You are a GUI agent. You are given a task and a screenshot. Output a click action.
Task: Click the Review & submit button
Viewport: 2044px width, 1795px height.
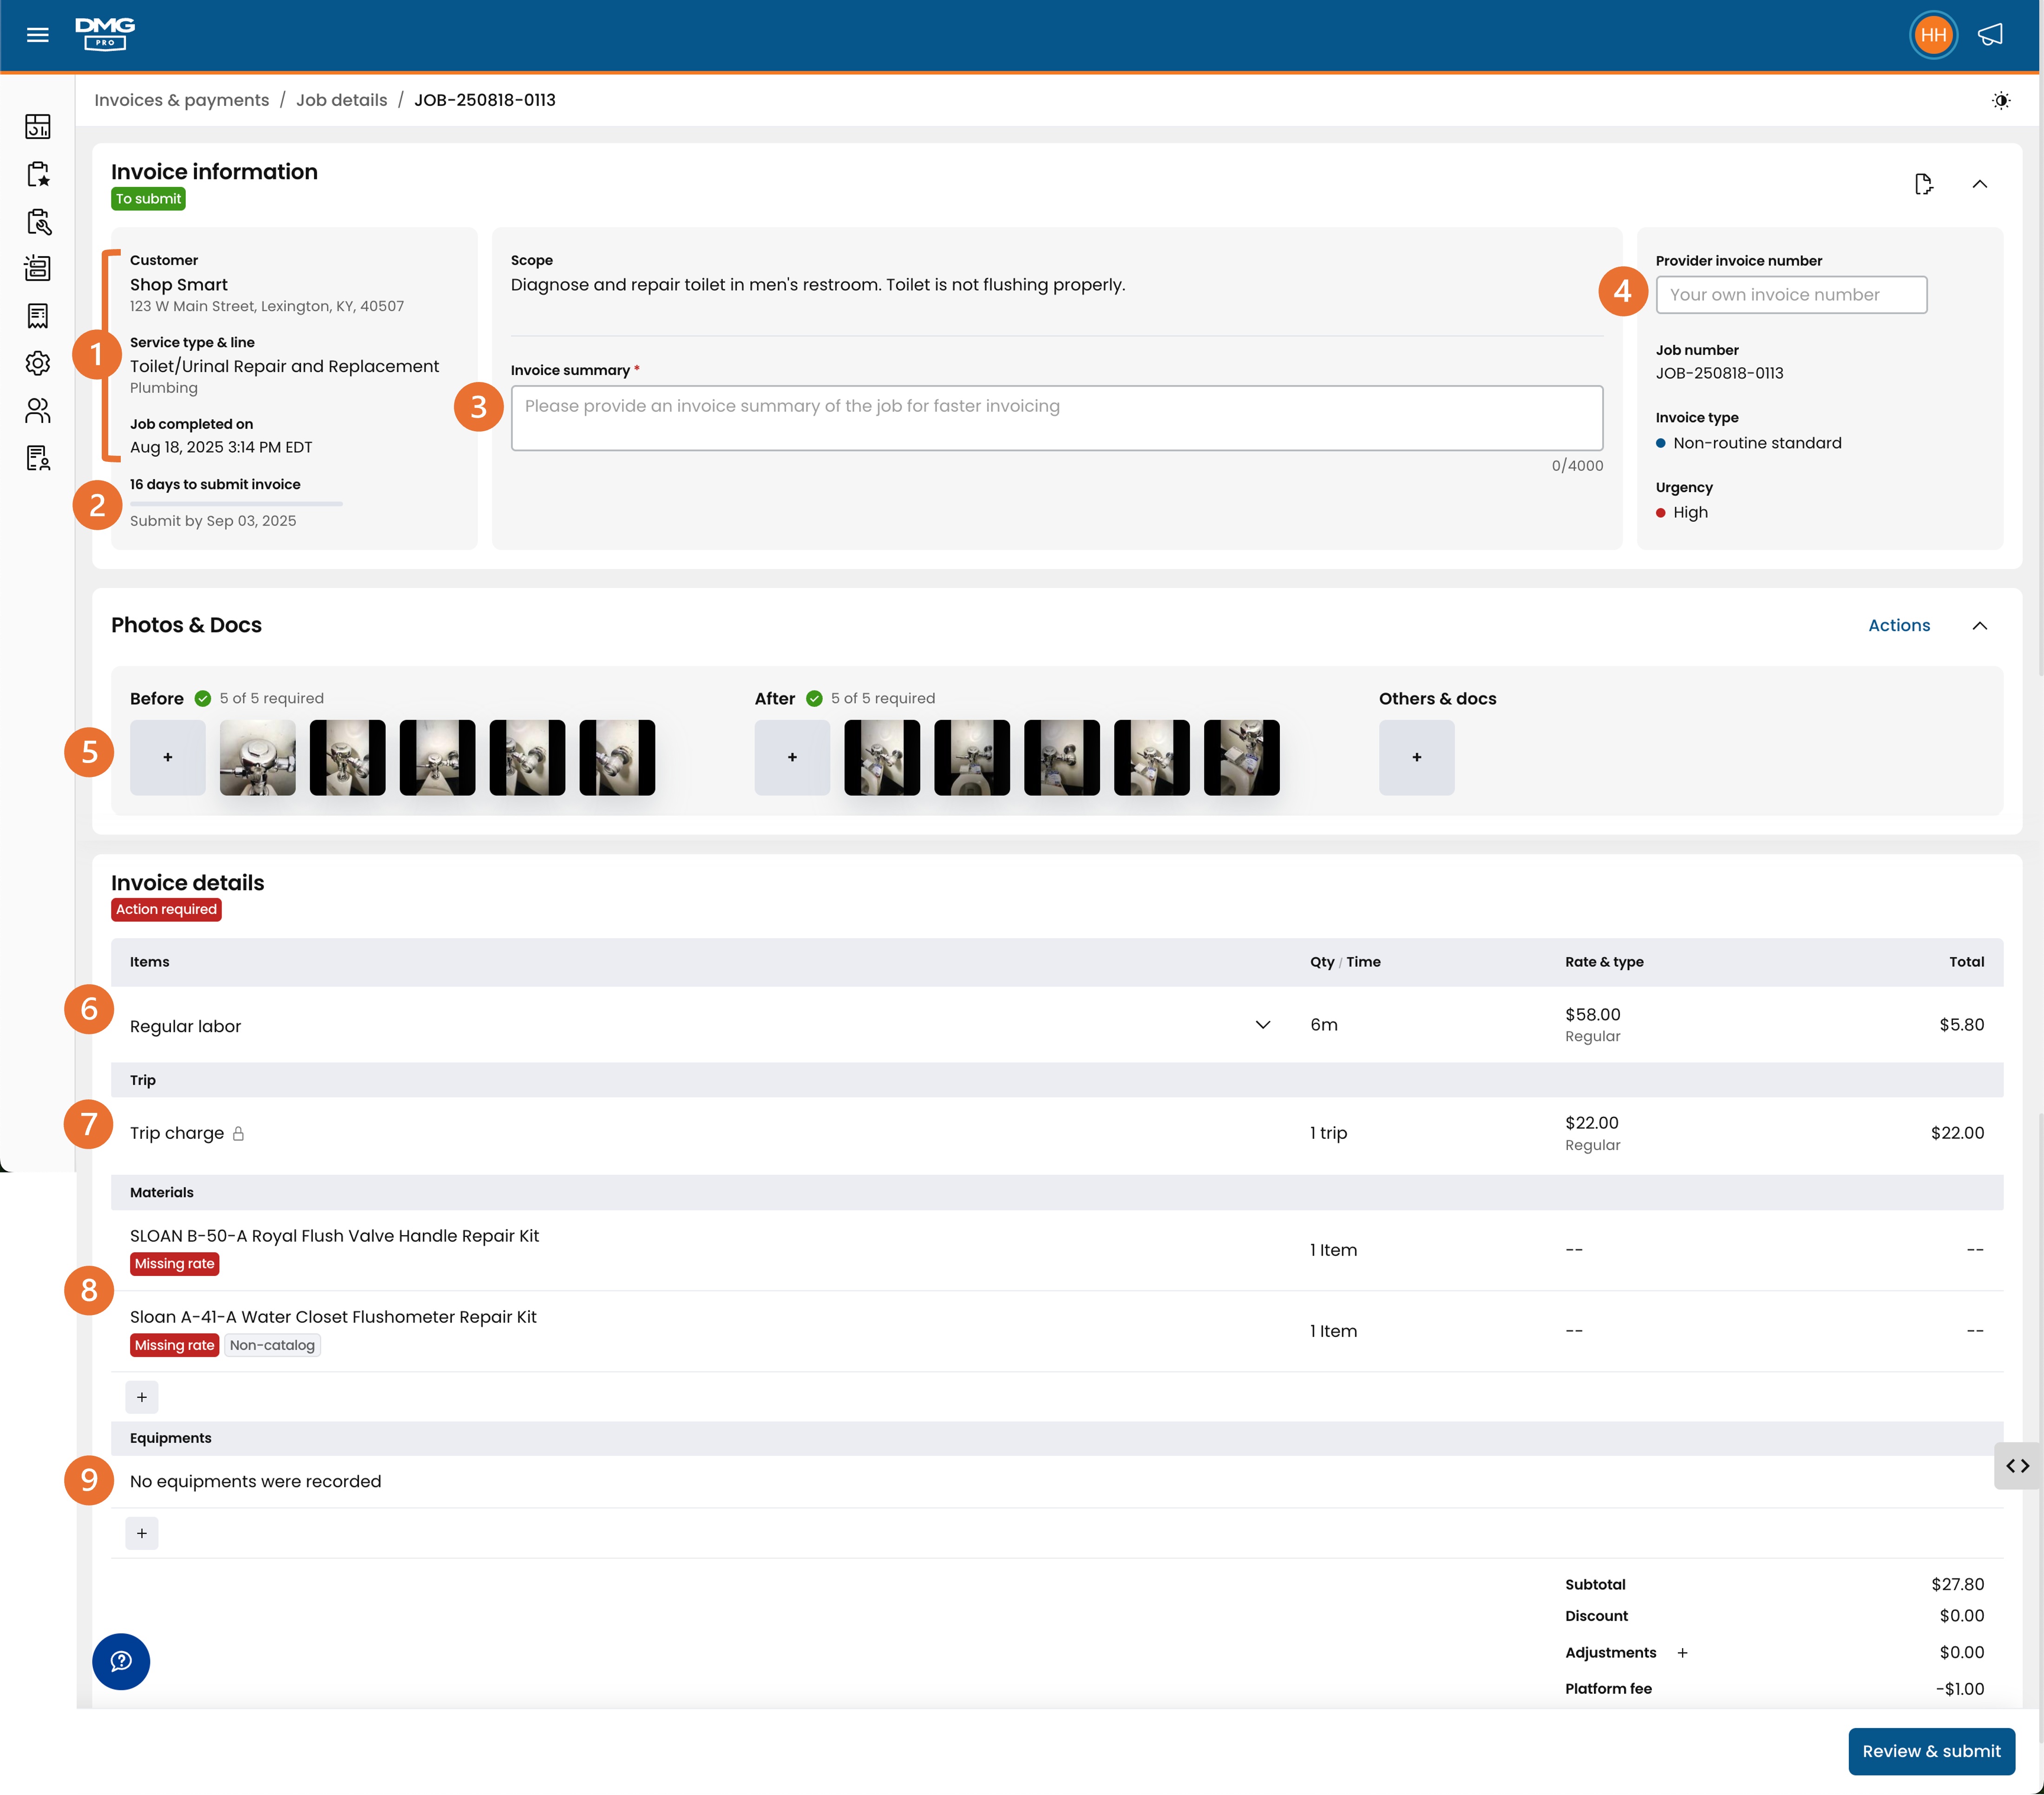(x=1931, y=1751)
